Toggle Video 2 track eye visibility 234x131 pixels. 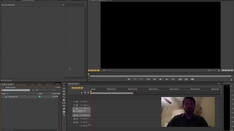point(74,105)
